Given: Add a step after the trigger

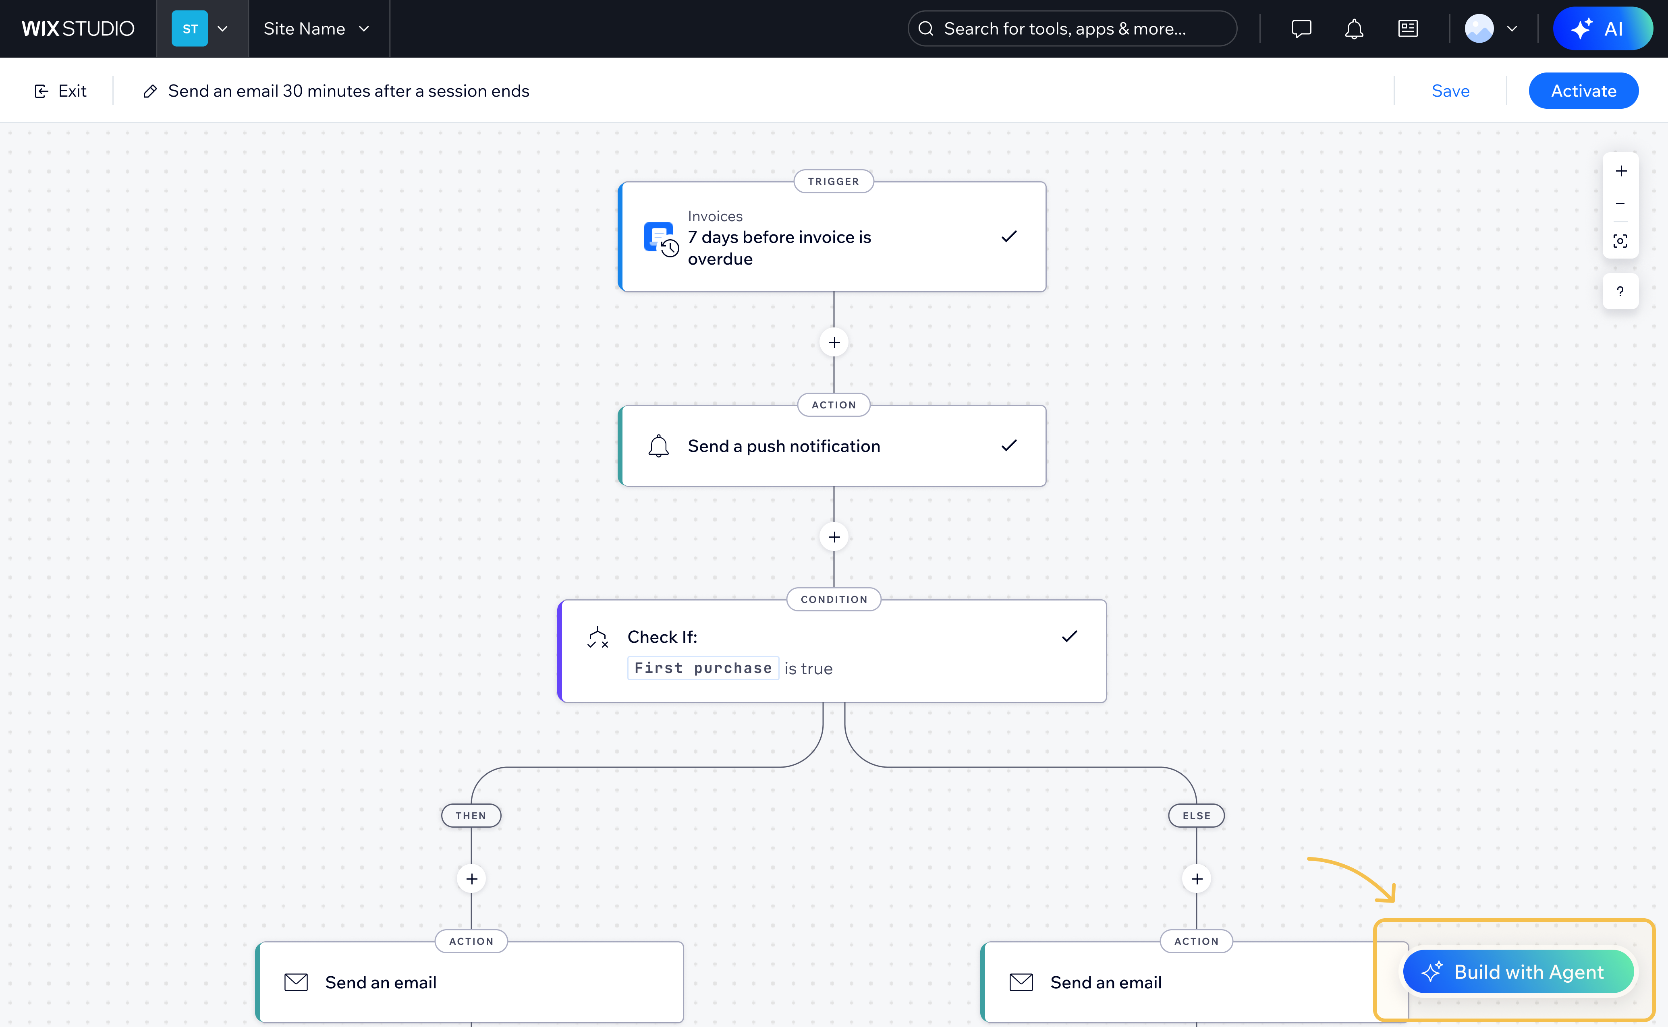Looking at the screenshot, I should tap(834, 342).
